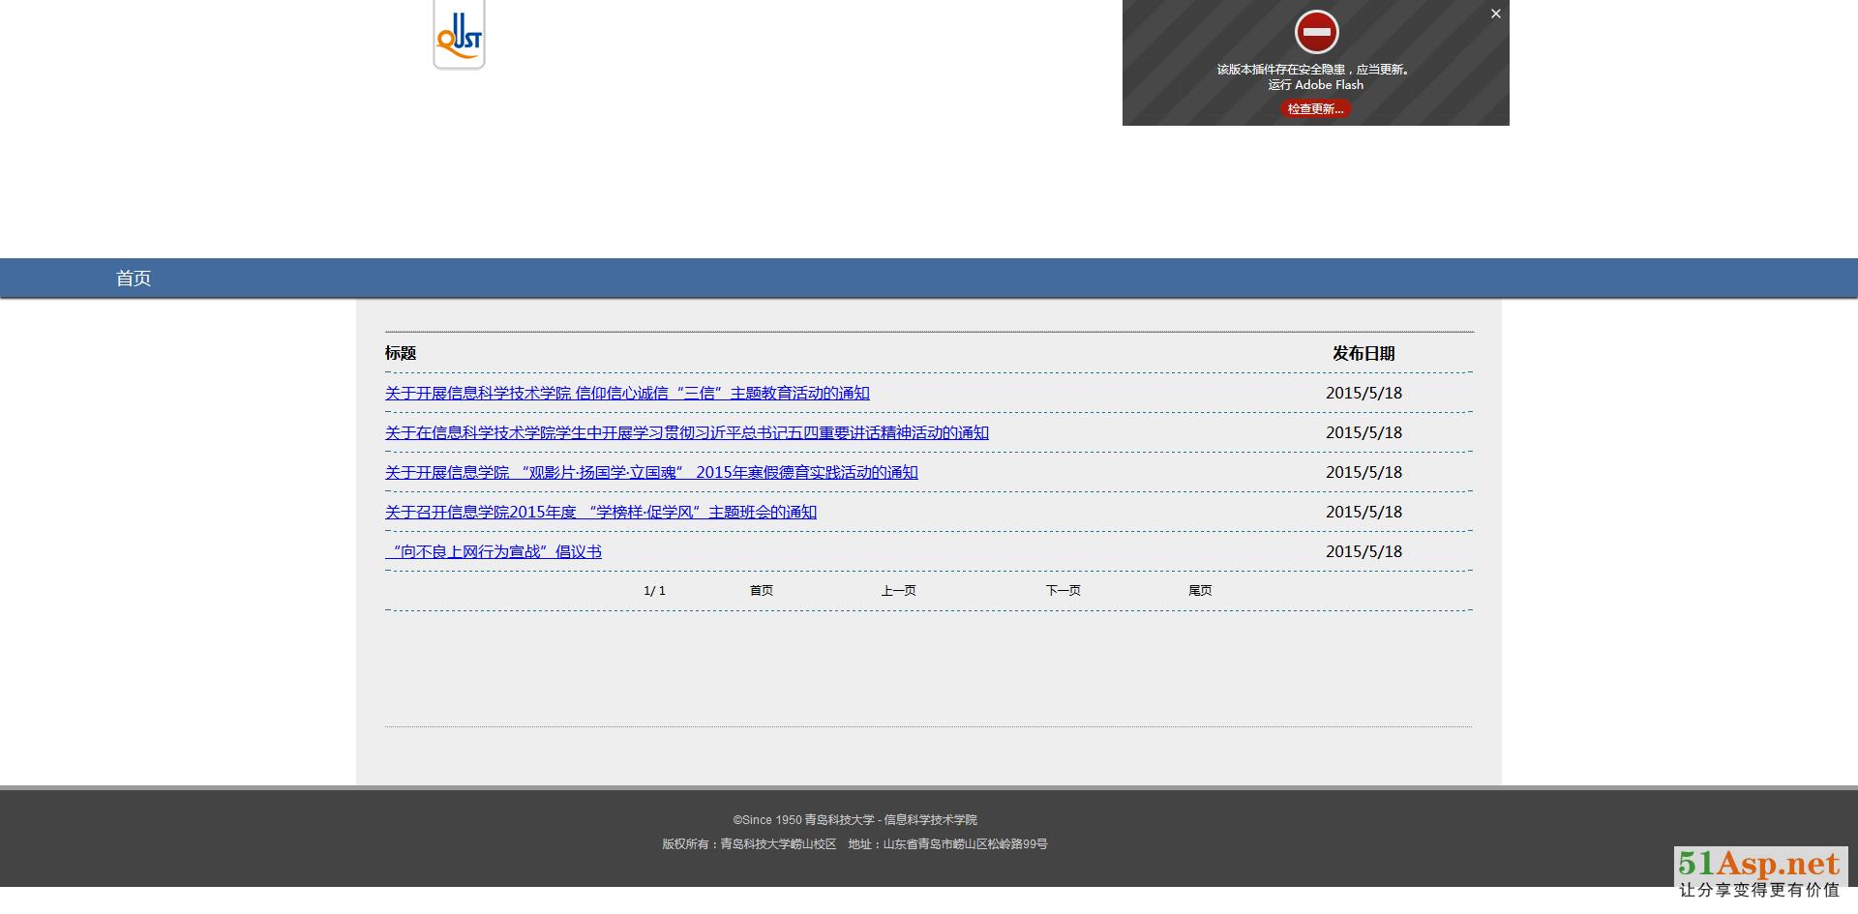Click the 上一页 previous page link
The image size is (1858, 914).
coord(898,590)
